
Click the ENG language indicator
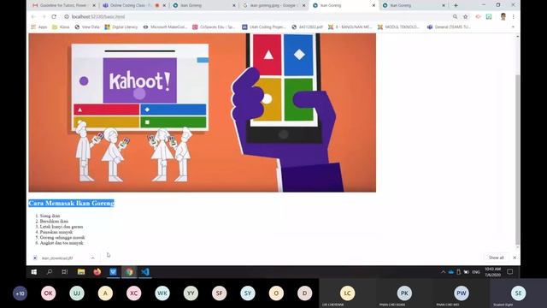tap(476, 272)
